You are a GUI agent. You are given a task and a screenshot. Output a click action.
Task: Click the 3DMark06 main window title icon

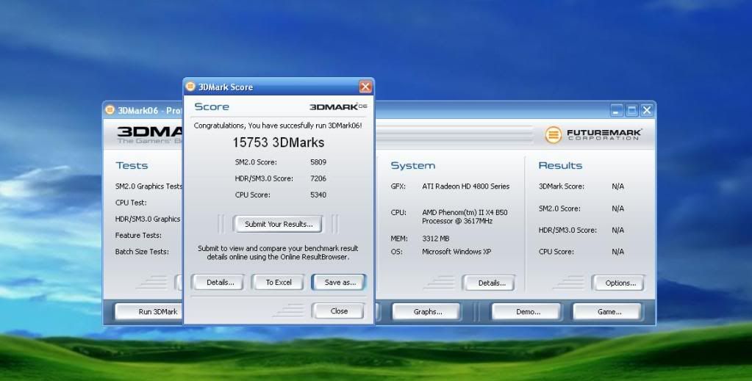(110, 109)
